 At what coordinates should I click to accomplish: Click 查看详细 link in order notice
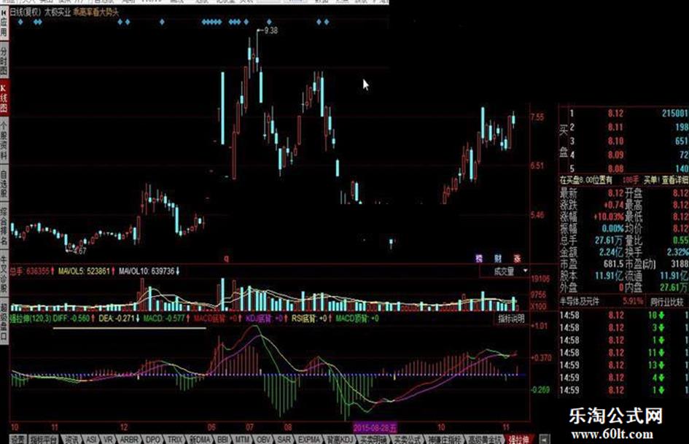(x=675, y=180)
